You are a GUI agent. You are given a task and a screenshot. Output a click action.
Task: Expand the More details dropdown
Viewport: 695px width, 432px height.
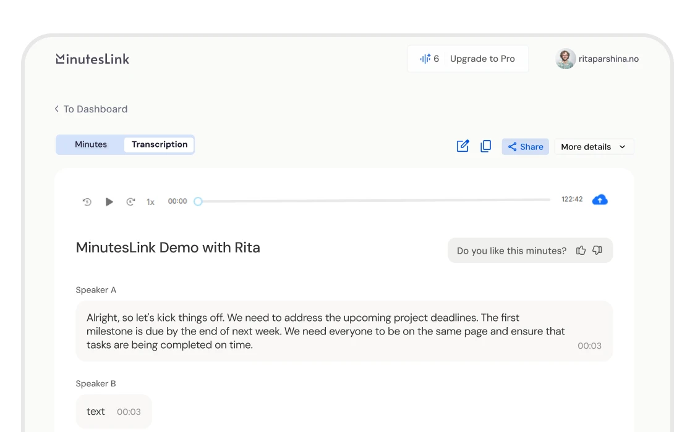(594, 147)
